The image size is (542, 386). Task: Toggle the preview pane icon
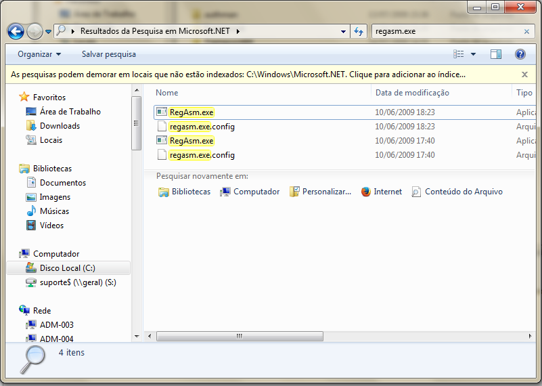pyautogui.click(x=496, y=54)
